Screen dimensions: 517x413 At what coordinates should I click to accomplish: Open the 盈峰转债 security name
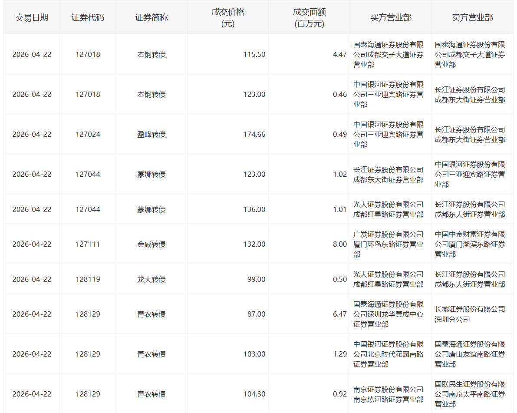151,134
